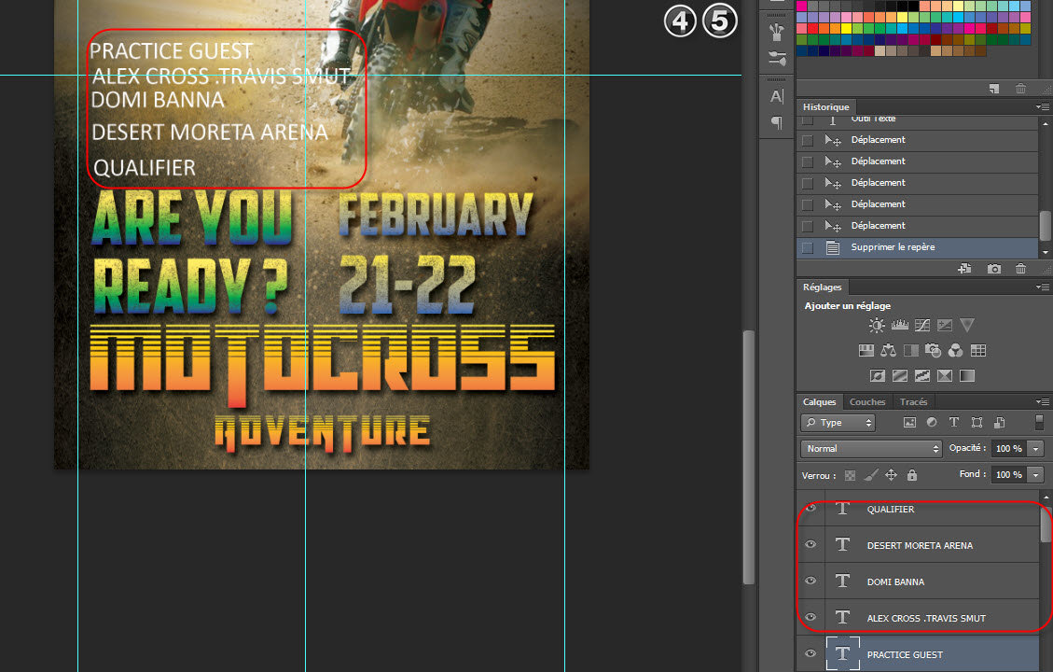This screenshot has height=672, width=1053.
Task: Pick the yellow swatch in the swatches grid
Action: 847,28
